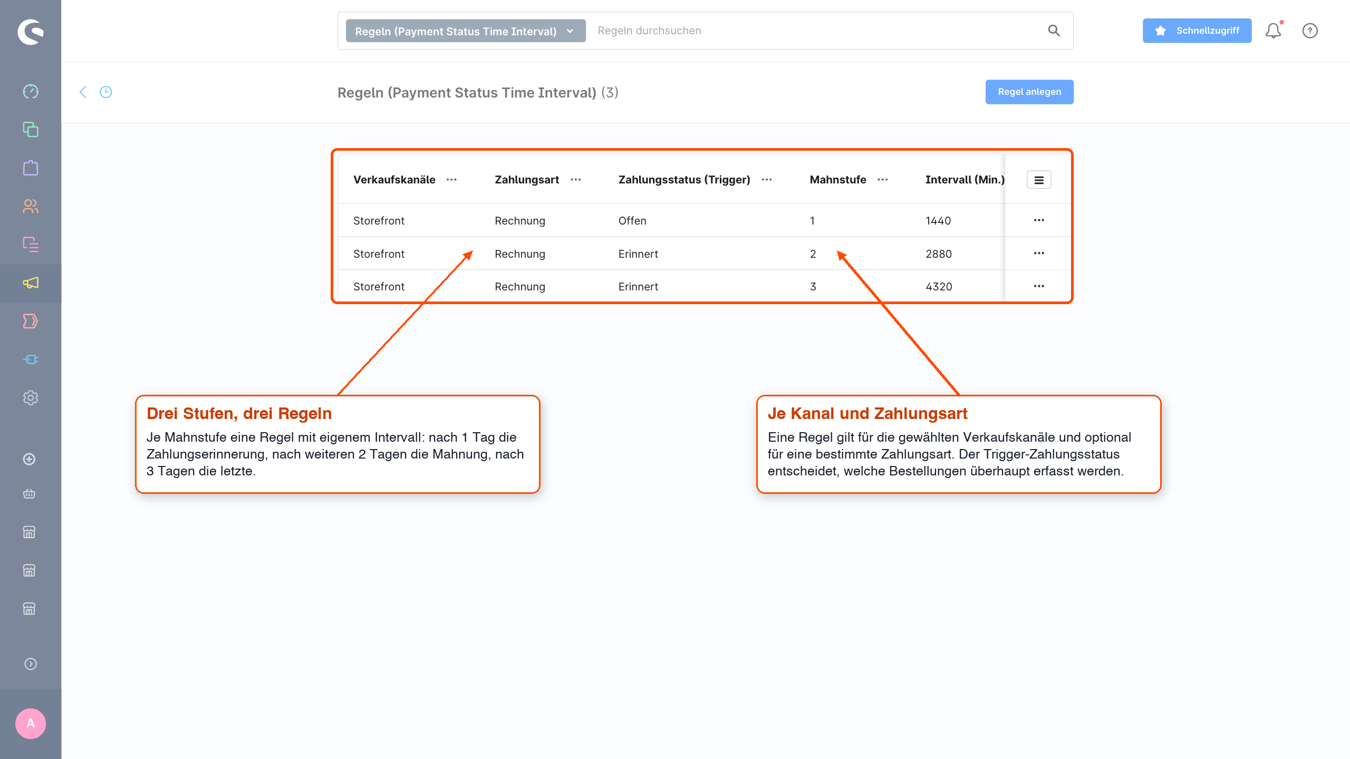
Task: Click the Schnellzugriff button
Action: tap(1197, 31)
